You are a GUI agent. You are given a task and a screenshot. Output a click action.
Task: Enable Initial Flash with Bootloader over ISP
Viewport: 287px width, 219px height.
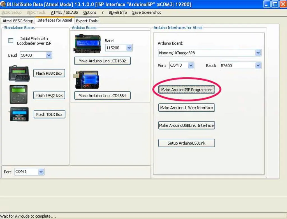tap(11, 41)
